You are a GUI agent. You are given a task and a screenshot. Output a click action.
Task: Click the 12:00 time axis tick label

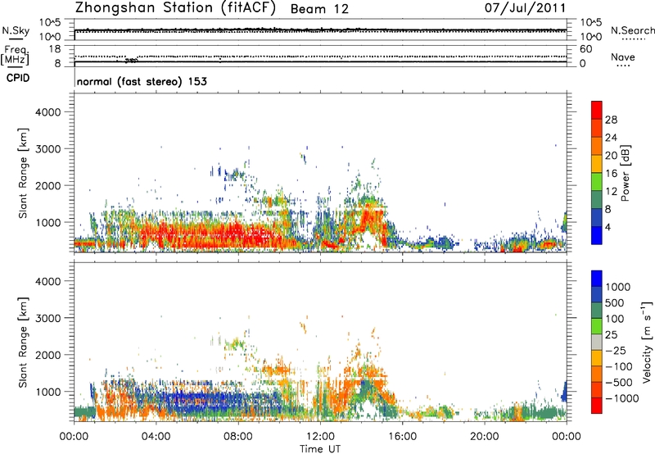pos(320,437)
